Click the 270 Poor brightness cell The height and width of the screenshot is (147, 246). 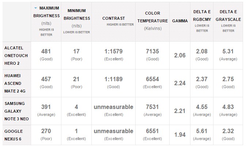(46, 135)
